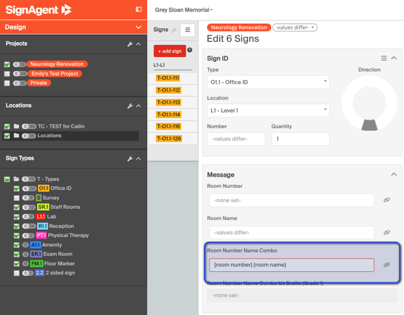Open the Design section dropdown chevron
Image resolution: width=404 pixels, height=315 pixels.
[x=139, y=27]
